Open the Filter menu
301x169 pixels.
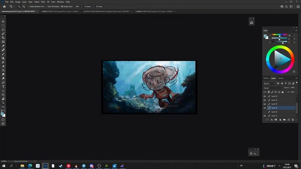[43, 2]
